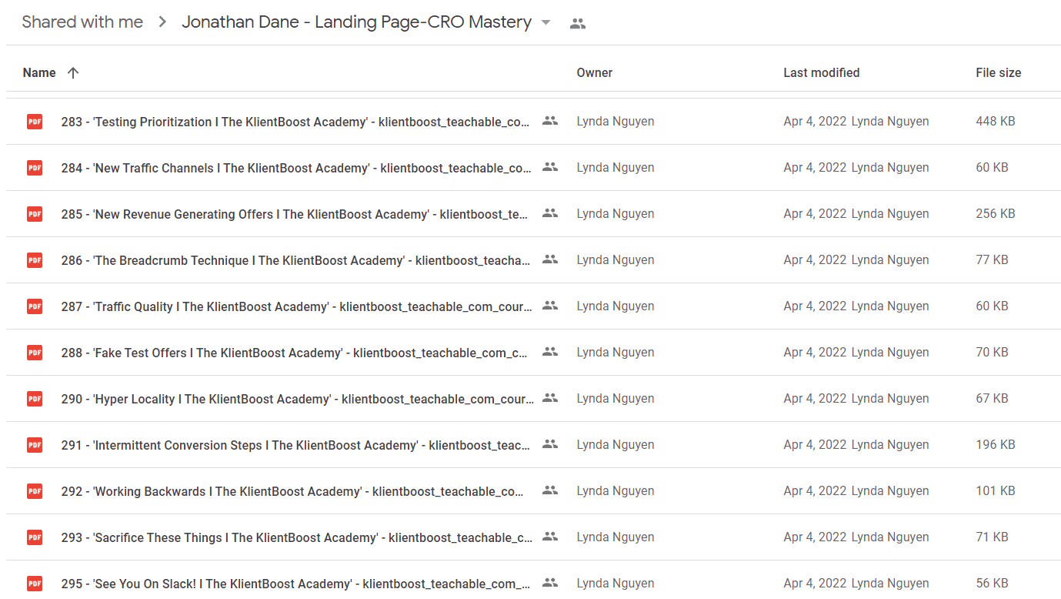Click shared people icon on file 288 row
This screenshot has width=1061, height=599.
pyautogui.click(x=549, y=352)
